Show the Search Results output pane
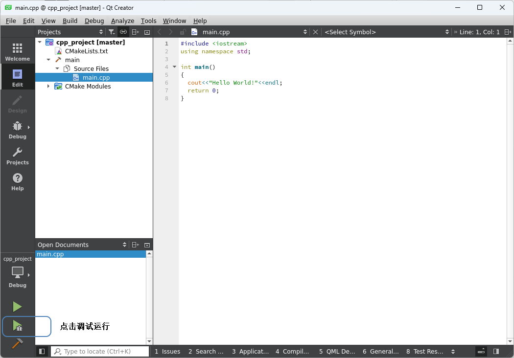Viewport: 514px width, 358px height. point(206,351)
